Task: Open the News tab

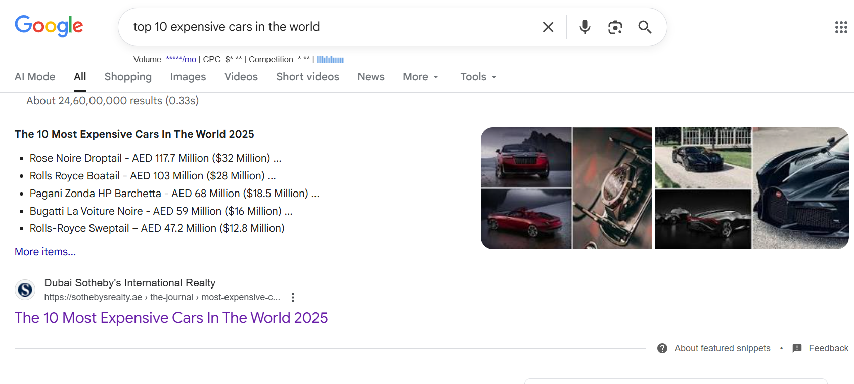Action: 371,77
